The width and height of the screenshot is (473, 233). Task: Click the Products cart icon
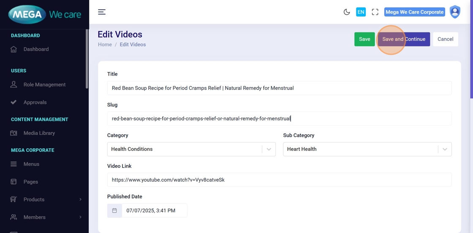[14, 200]
